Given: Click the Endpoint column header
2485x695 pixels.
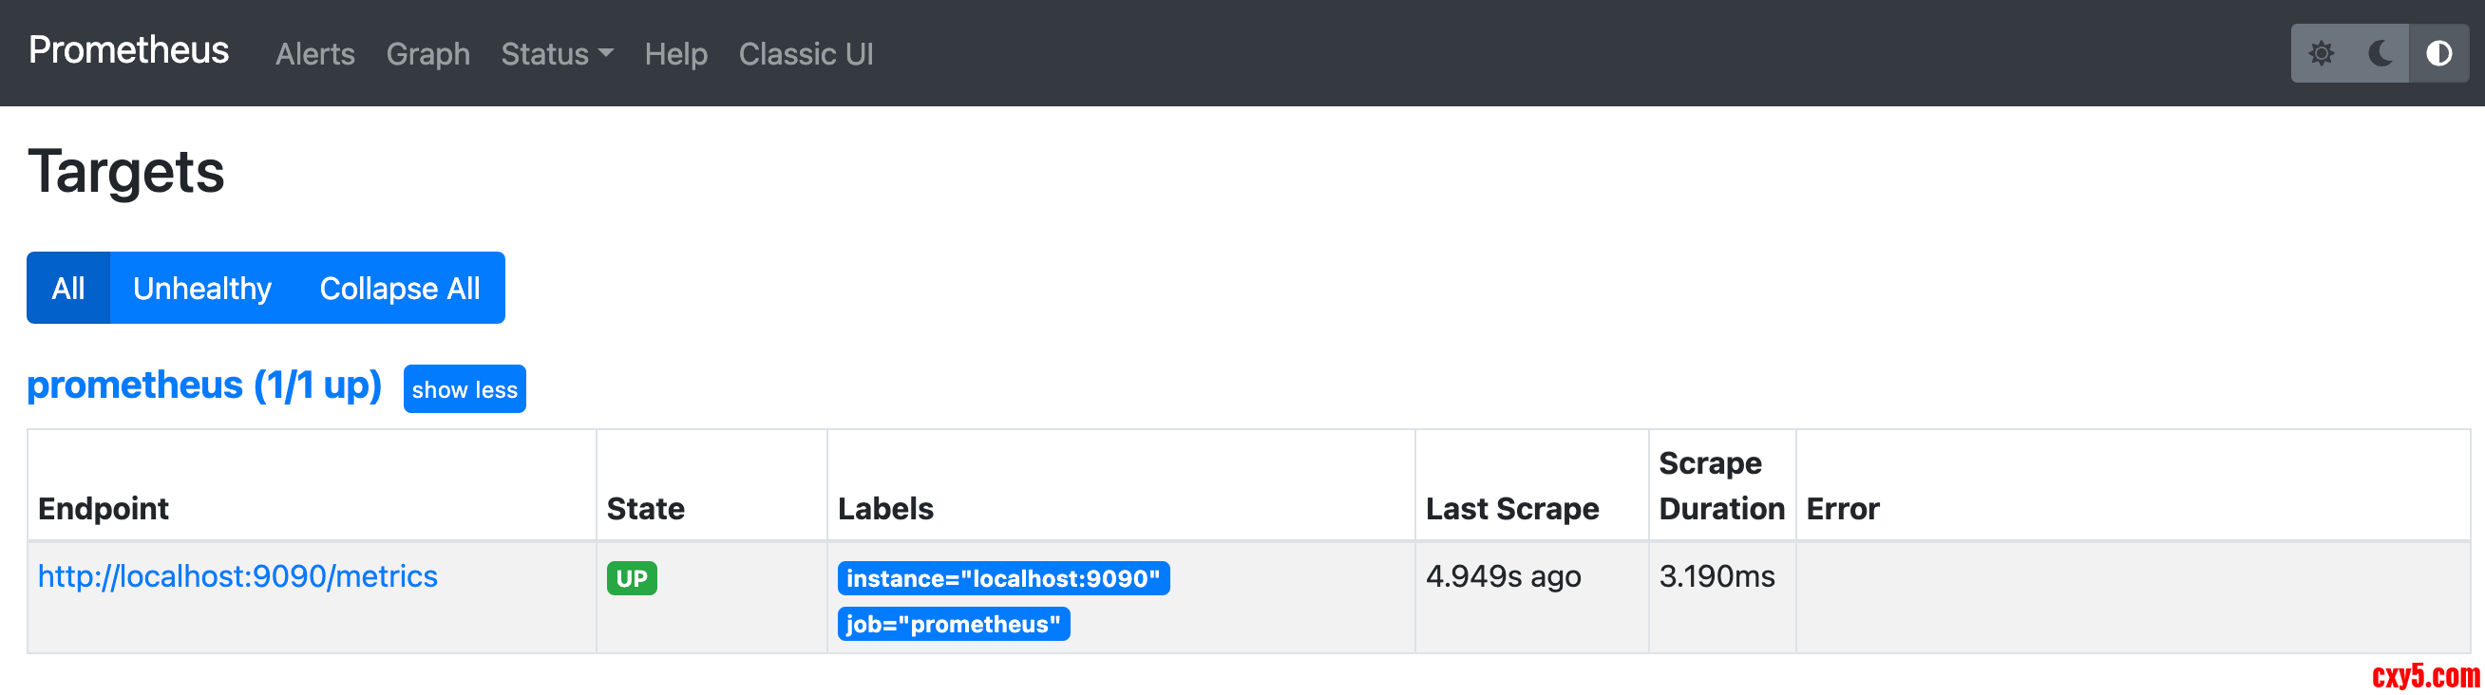Looking at the screenshot, I should coord(104,509).
